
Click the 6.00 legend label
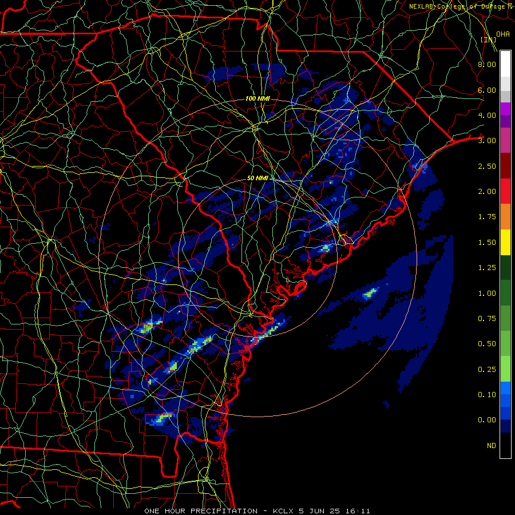pos(487,90)
